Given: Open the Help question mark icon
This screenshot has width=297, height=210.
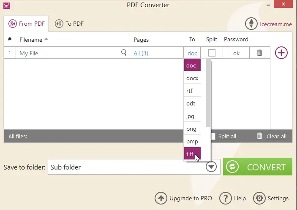Looking at the screenshot, I should point(226,198).
